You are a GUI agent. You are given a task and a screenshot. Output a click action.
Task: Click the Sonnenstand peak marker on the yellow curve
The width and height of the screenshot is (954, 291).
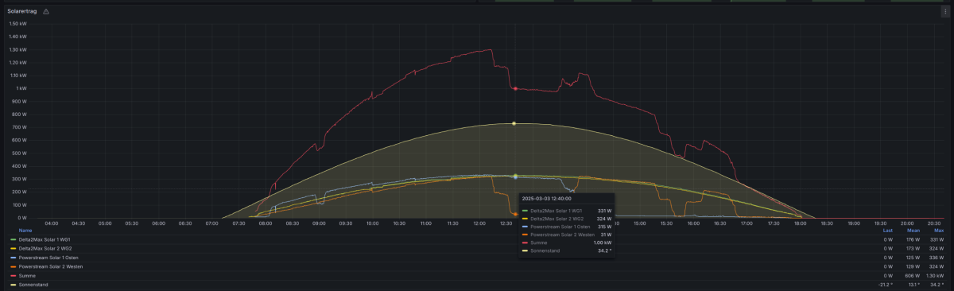[514, 123]
